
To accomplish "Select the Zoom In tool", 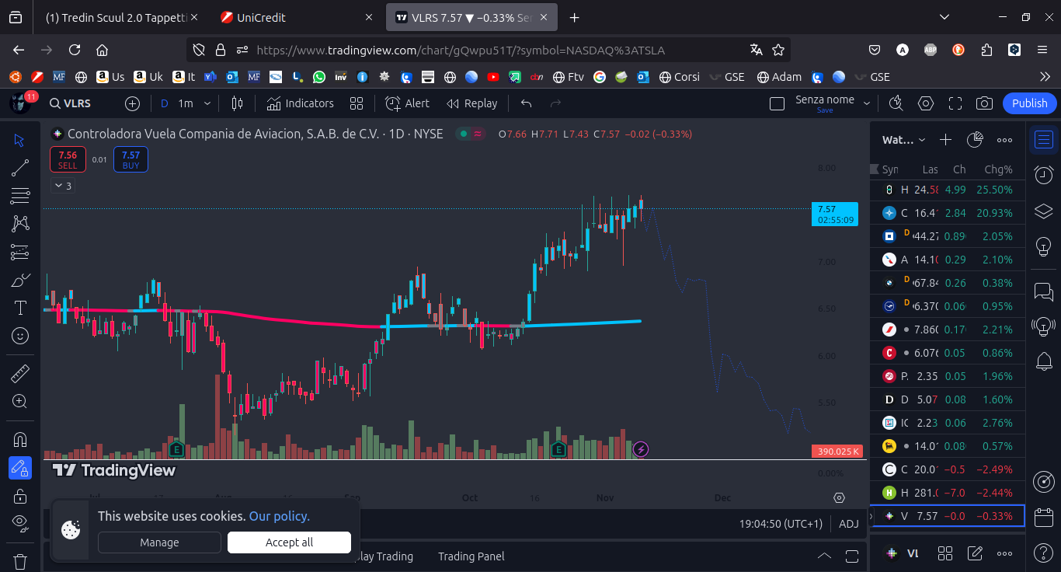I will (20, 402).
